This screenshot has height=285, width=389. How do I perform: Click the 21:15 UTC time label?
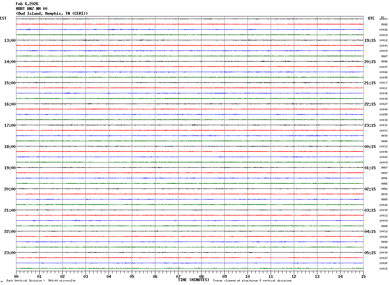pyautogui.click(x=370, y=83)
